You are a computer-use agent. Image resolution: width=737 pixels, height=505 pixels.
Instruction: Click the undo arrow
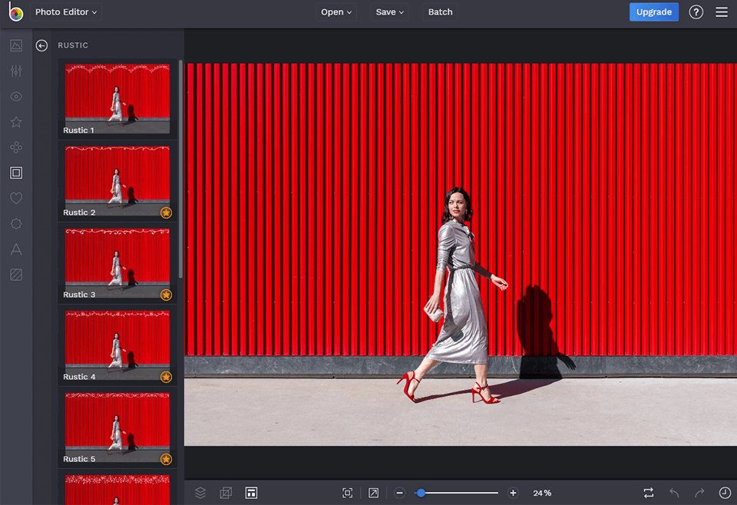(x=674, y=493)
